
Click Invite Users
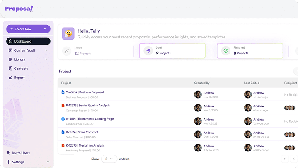(21, 153)
